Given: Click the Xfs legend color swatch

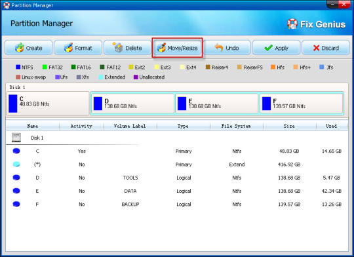Looking at the screenshot, I should tap(79, 77).
